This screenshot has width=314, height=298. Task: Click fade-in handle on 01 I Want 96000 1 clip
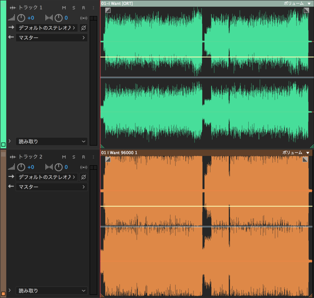pos(108,159)
